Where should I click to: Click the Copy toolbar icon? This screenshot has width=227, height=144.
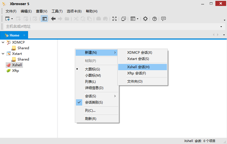click(83, 19)
